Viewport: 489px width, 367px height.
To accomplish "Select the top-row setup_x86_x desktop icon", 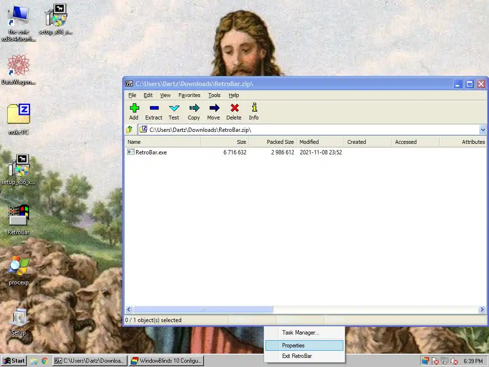I will coord(56,15).
